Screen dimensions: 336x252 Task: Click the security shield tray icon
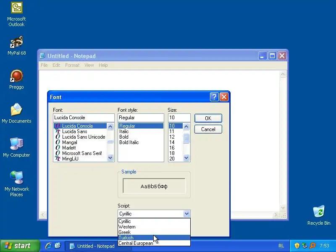click(x=297, y=246)
